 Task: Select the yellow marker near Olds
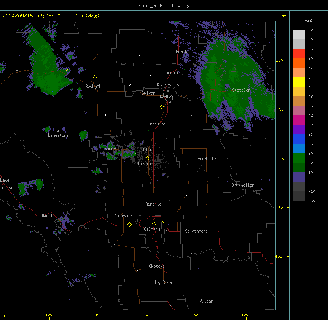[x=148, y=158]
